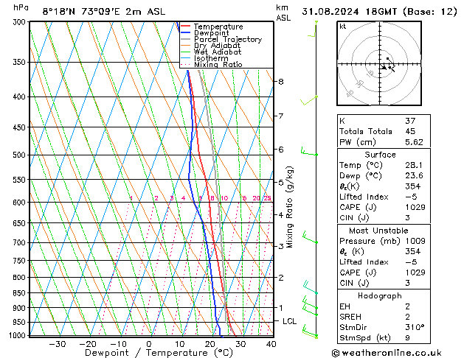Click the 'Most Unstable' section heading
Screen dimensions: 464x358
pyautogui.click(x=378, y=231)
